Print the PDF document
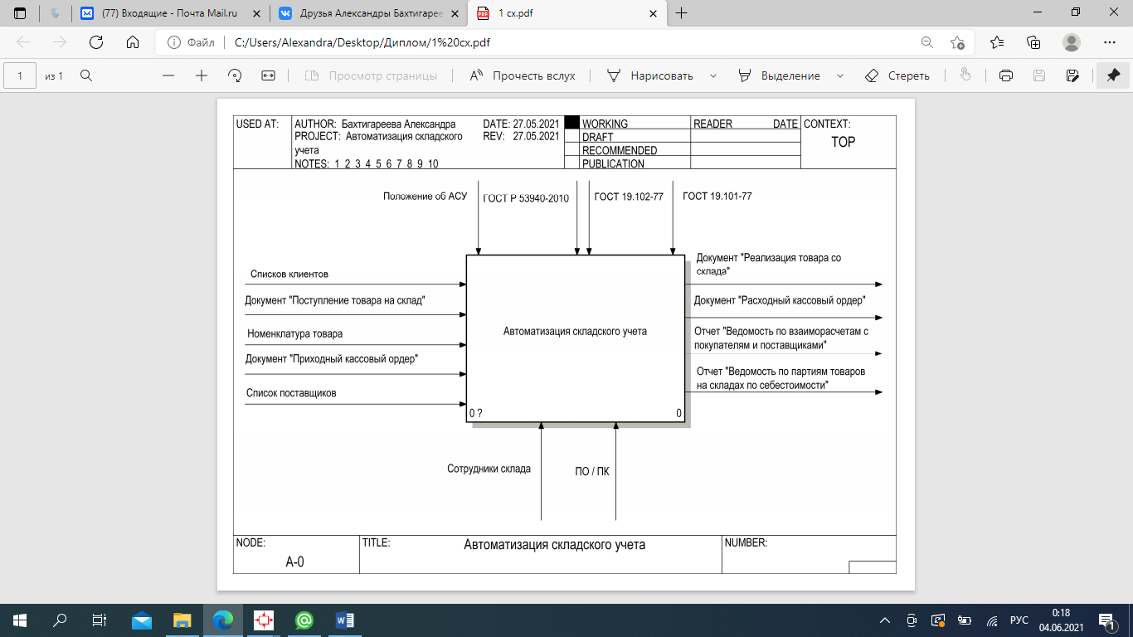Viewport: 1133px width, 637px height. click(x=1006, y=75)
